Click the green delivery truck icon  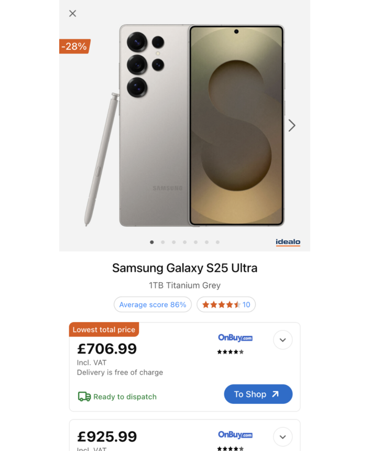84,396
